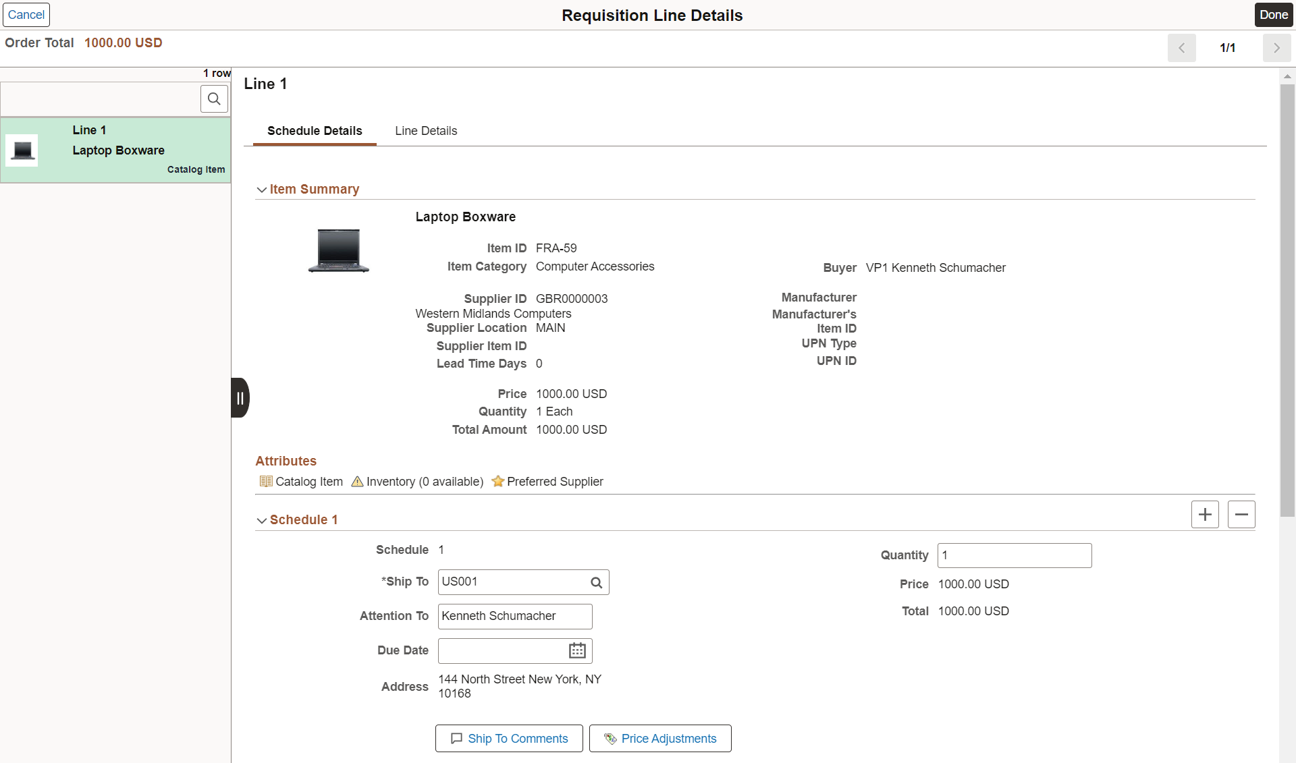Add a new schedule with the plus icon

point(1206,514)
